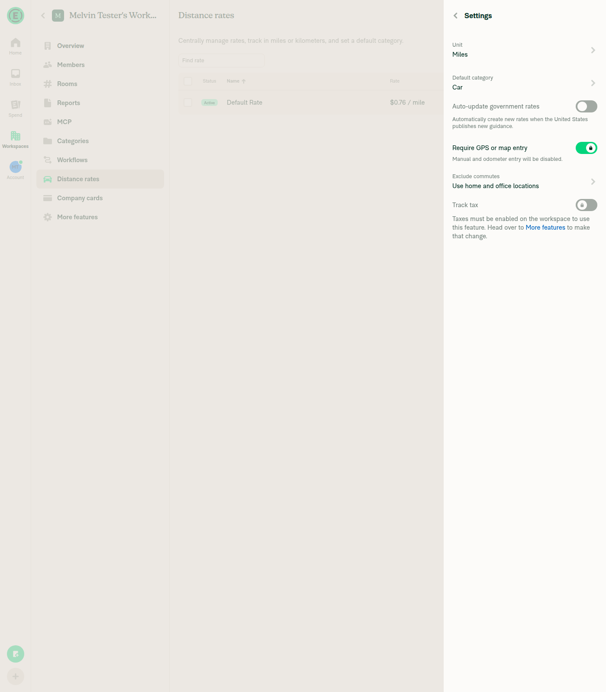The width and height of the screenshot is (606, 692).
Task: Select the Default Rate row checkbox
Action: 188,103
